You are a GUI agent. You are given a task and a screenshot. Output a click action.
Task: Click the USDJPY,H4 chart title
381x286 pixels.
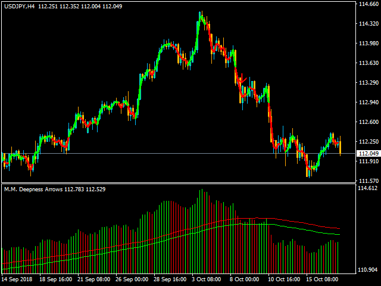pyautogui.click(x=18, y=6)
